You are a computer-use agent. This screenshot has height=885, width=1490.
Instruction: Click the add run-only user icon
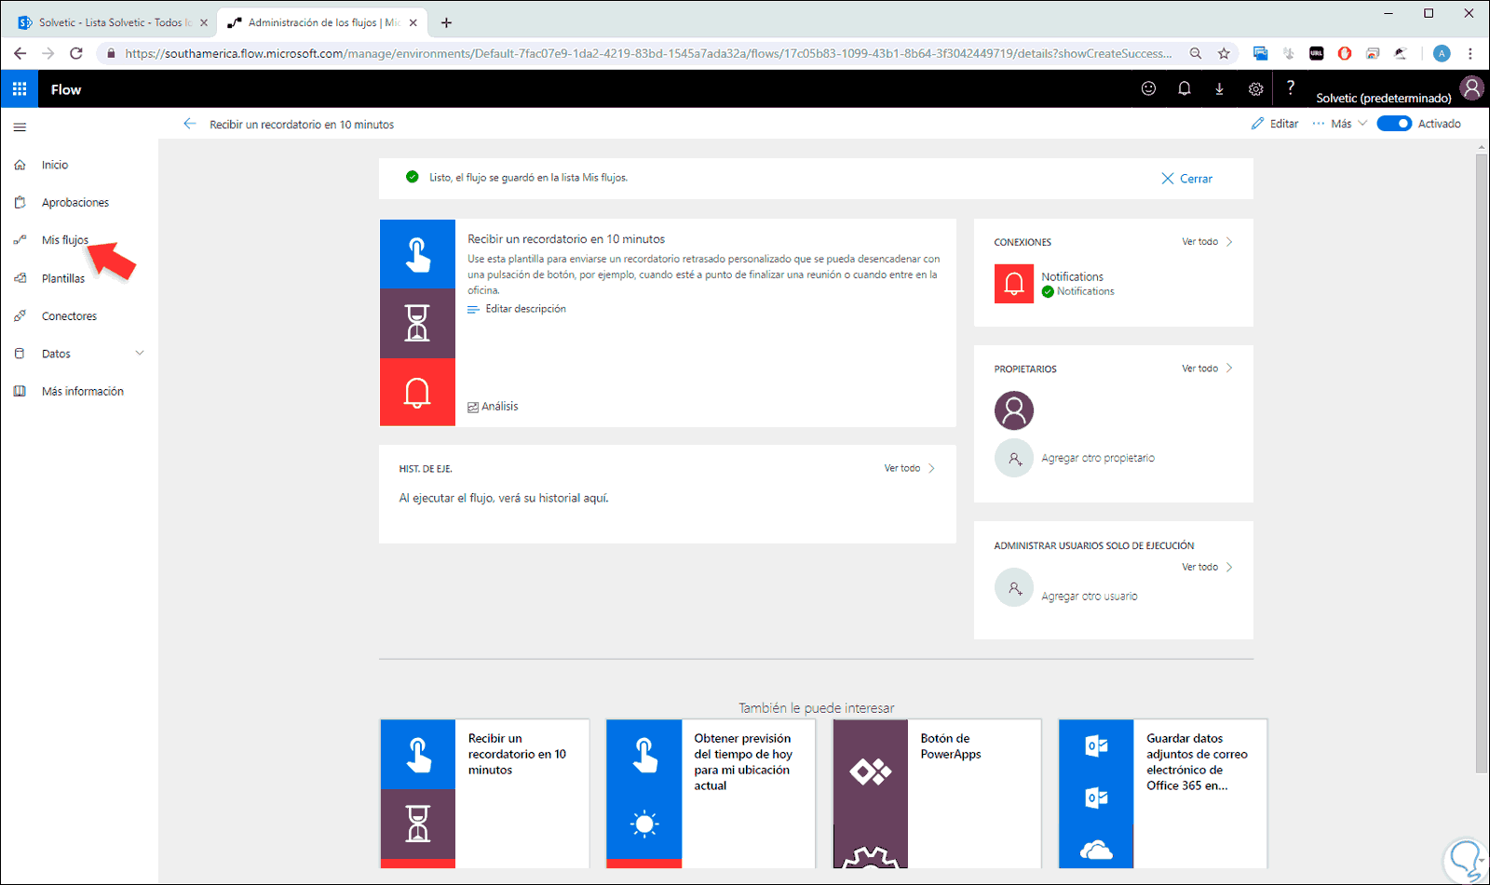(1014, 588)
